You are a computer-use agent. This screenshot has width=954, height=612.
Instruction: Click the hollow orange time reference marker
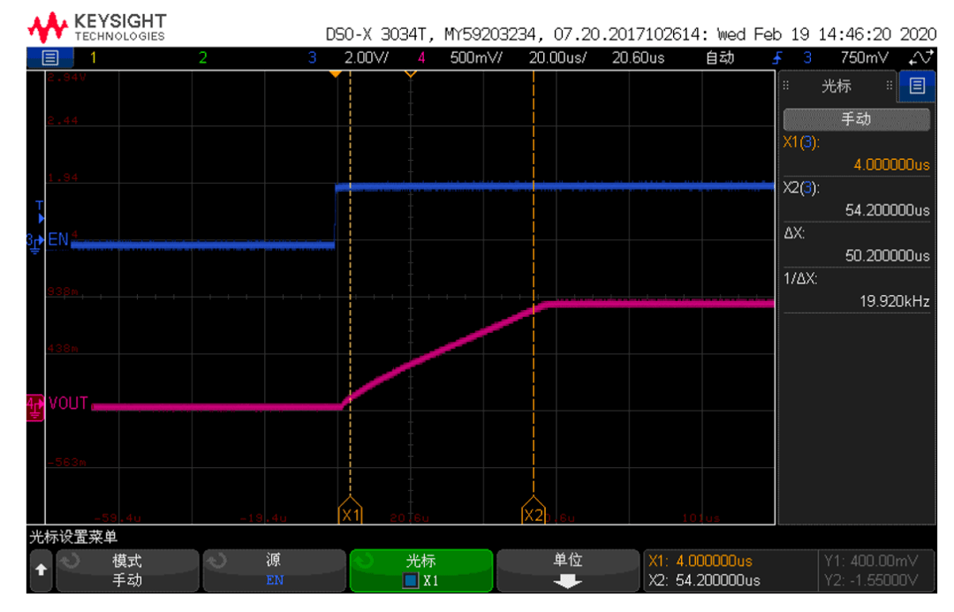click(411, 74)
